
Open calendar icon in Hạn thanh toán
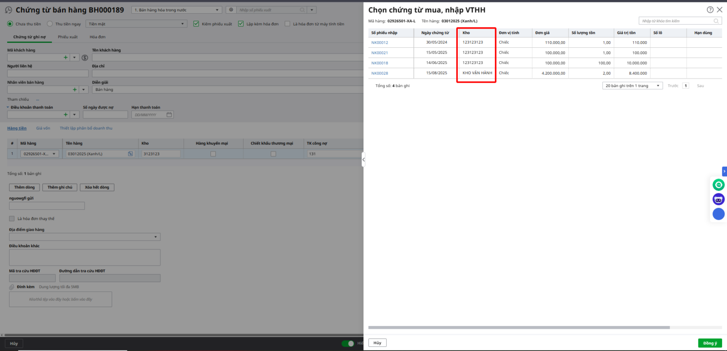point(169,115)
